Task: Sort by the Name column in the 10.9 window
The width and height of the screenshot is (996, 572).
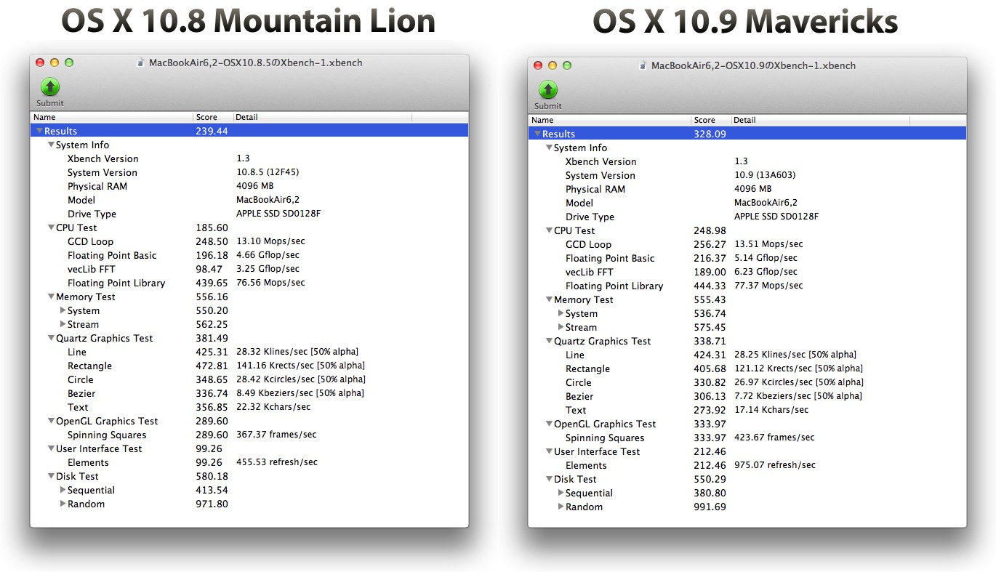Action: 609,120
